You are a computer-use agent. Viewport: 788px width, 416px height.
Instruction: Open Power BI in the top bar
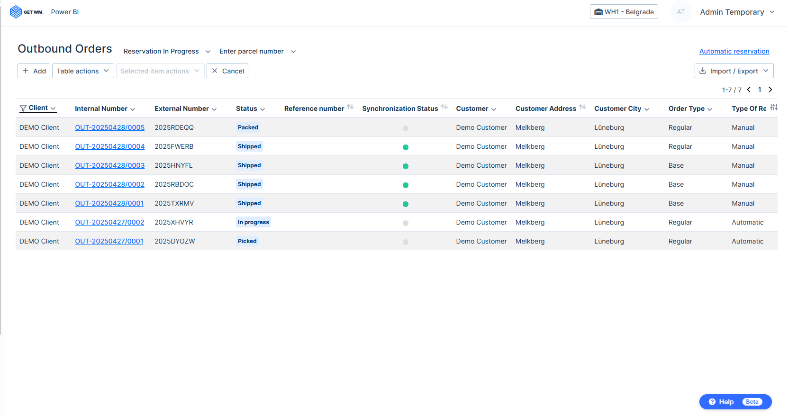pyautogui.click(x=65, y=12)
